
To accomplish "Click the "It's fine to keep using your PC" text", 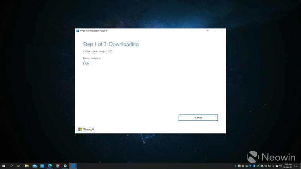I will click(x=98, y=51).
